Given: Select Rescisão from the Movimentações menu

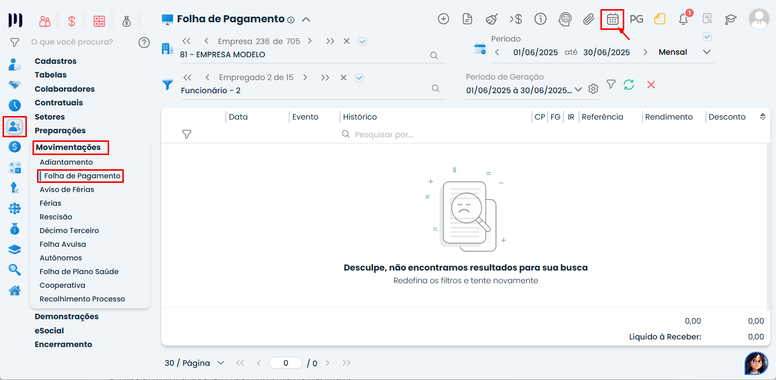Looking at the screenshot, I should click(56, 216).
